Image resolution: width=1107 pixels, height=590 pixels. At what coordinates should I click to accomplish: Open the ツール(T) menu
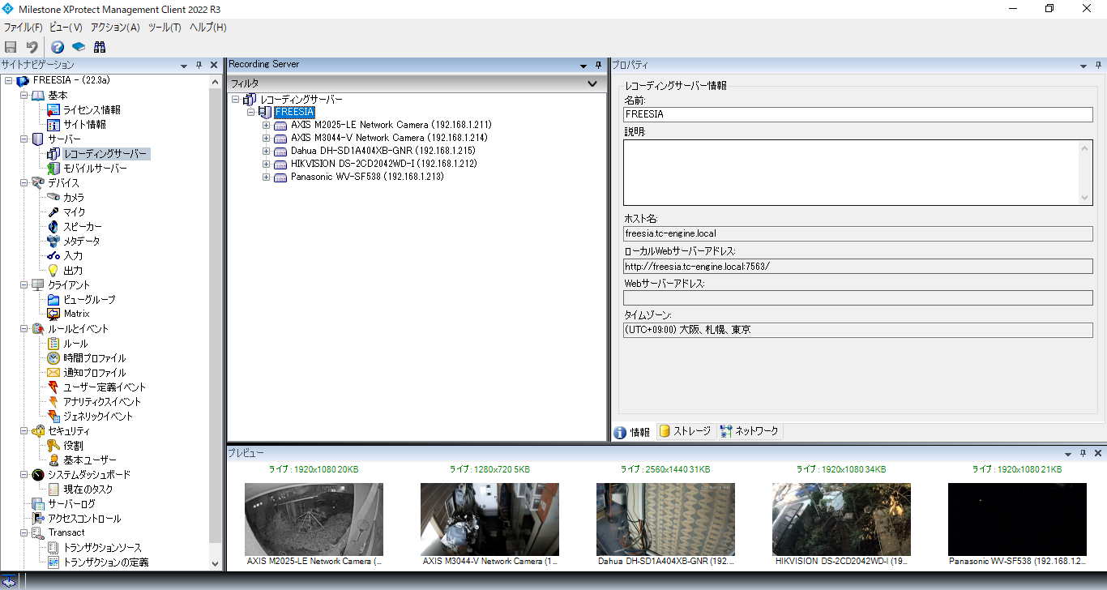[x=165, y=27]
